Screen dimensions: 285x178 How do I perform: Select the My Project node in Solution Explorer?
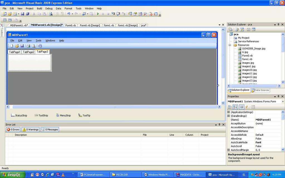tap(244, 38)
